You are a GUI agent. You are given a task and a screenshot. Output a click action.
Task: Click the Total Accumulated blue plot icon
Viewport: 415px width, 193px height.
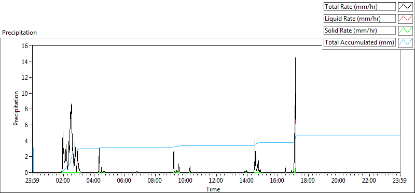406,42
